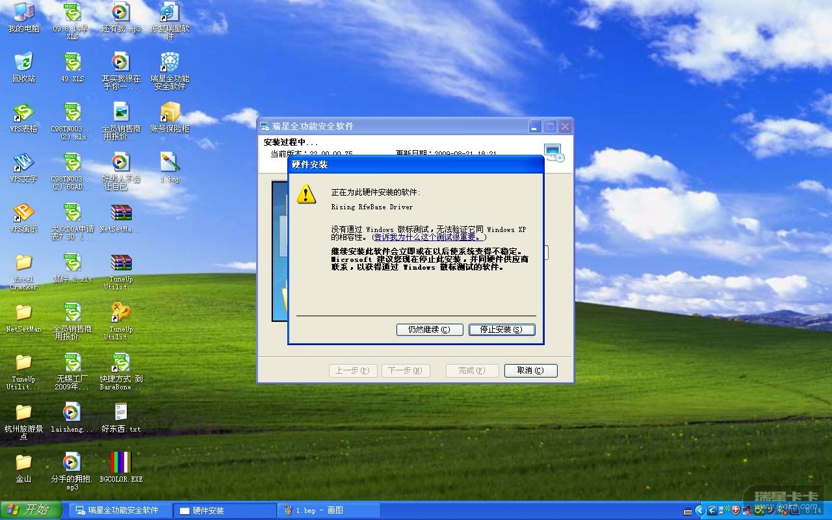Select the 其实我很在乎你一... media file icon
Screen dimensions: 832x520
(x=121, y=71)
